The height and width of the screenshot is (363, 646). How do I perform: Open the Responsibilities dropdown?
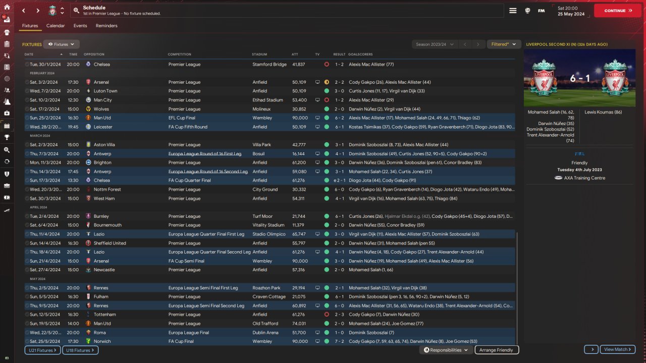446,350
